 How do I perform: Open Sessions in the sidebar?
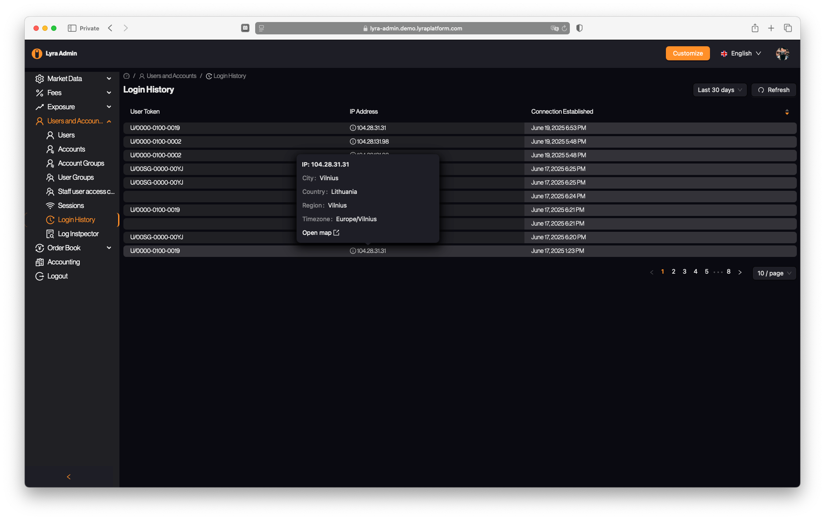(x=71, y=205)
